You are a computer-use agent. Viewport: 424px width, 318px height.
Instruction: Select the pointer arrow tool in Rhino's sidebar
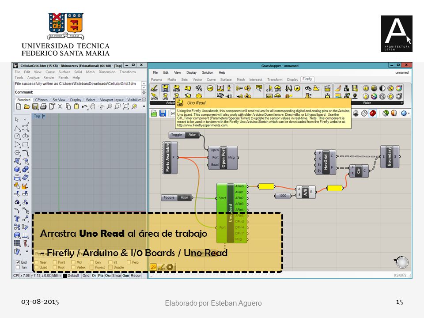[17, 119]
